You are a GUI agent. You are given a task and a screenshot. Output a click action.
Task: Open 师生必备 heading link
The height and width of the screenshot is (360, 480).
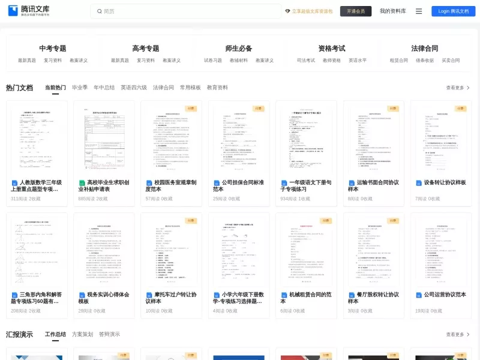[x=239, y=49]
